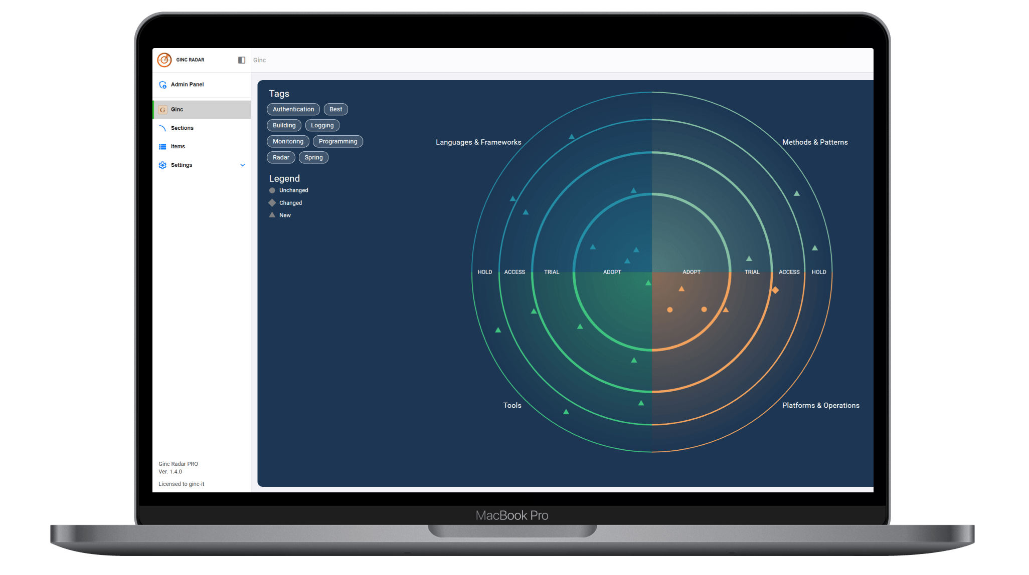Viewport: 1029px width, 575px height.
Task: Collapse sidebar with the panel toggle icon
Action: pyautogui.click(x=241, y=60)
